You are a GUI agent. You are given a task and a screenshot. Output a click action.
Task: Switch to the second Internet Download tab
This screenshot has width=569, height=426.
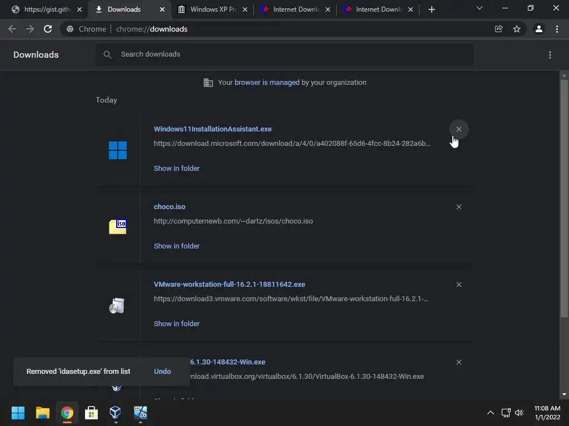point(378,9)
